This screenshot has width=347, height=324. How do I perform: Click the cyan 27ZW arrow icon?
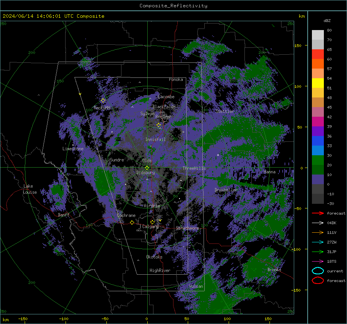pyautogui.click(x=318, y=242)
